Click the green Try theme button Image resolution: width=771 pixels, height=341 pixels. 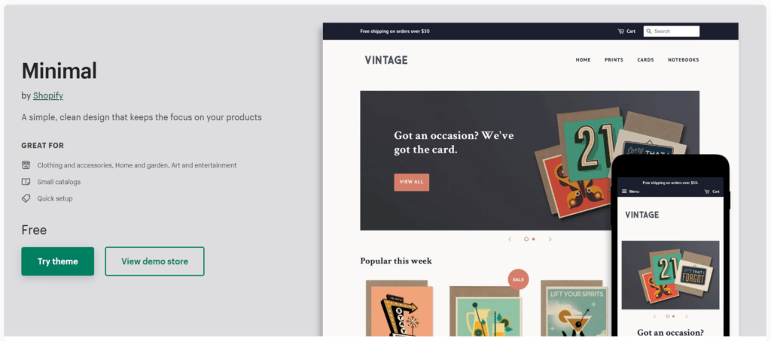[57, 261]
